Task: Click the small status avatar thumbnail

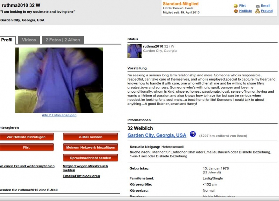Action: pyautogui.click(x=134, y=51)
